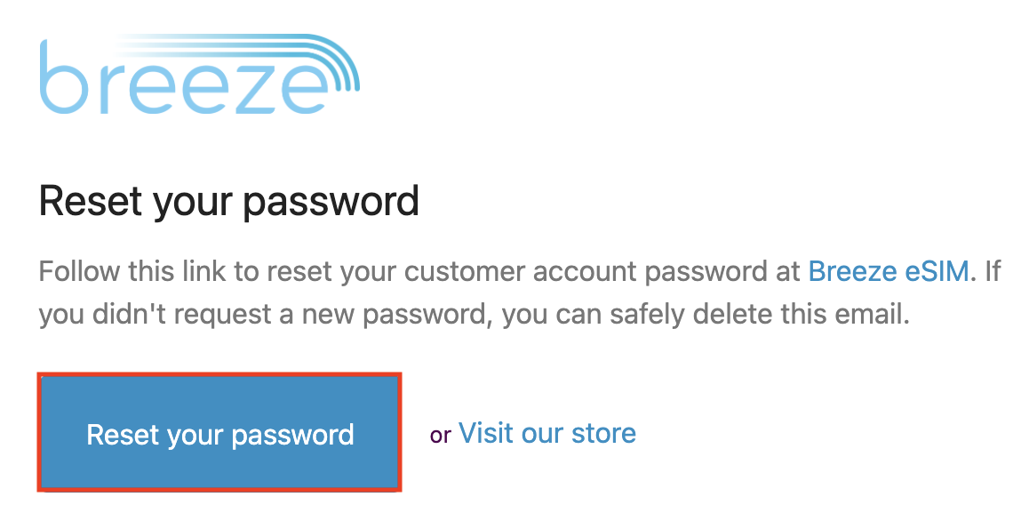Click the word 'or' beside the button
Image resolution: width=1029 pixels, height=521 pixels.
point(441,435)
